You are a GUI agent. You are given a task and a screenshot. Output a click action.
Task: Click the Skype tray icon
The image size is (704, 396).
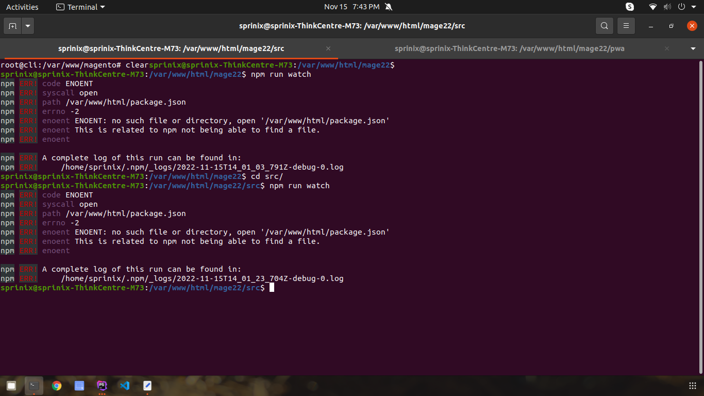point(630,7)
